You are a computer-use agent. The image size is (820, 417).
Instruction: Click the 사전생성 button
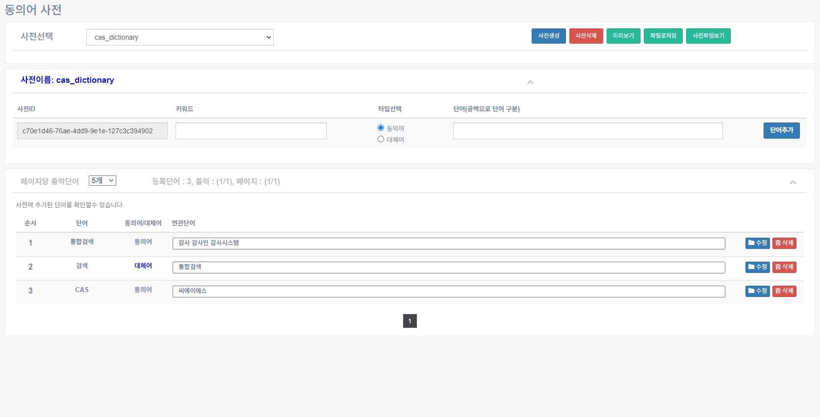click(548, 36)
